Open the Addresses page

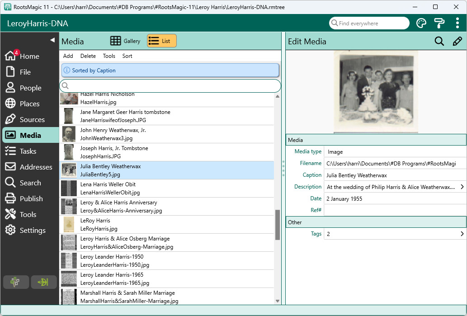[x=30, y=166]
